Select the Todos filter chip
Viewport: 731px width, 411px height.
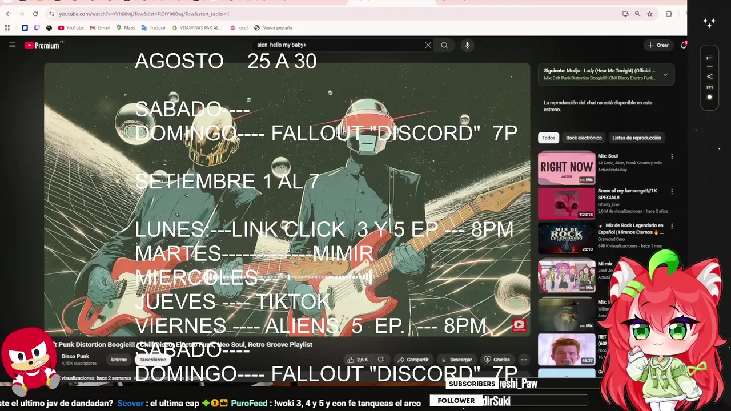549,138
